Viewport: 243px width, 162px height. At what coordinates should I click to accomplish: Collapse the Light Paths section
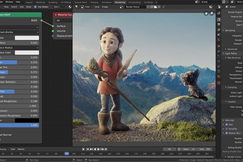(231, 53)
